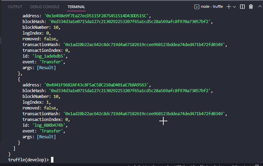263x166 pixels.
Task: Click the first 'blockNumber: 10' line
Action: click(41, 27)
